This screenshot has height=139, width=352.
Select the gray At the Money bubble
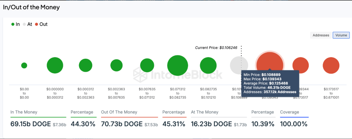coord(239,65)
